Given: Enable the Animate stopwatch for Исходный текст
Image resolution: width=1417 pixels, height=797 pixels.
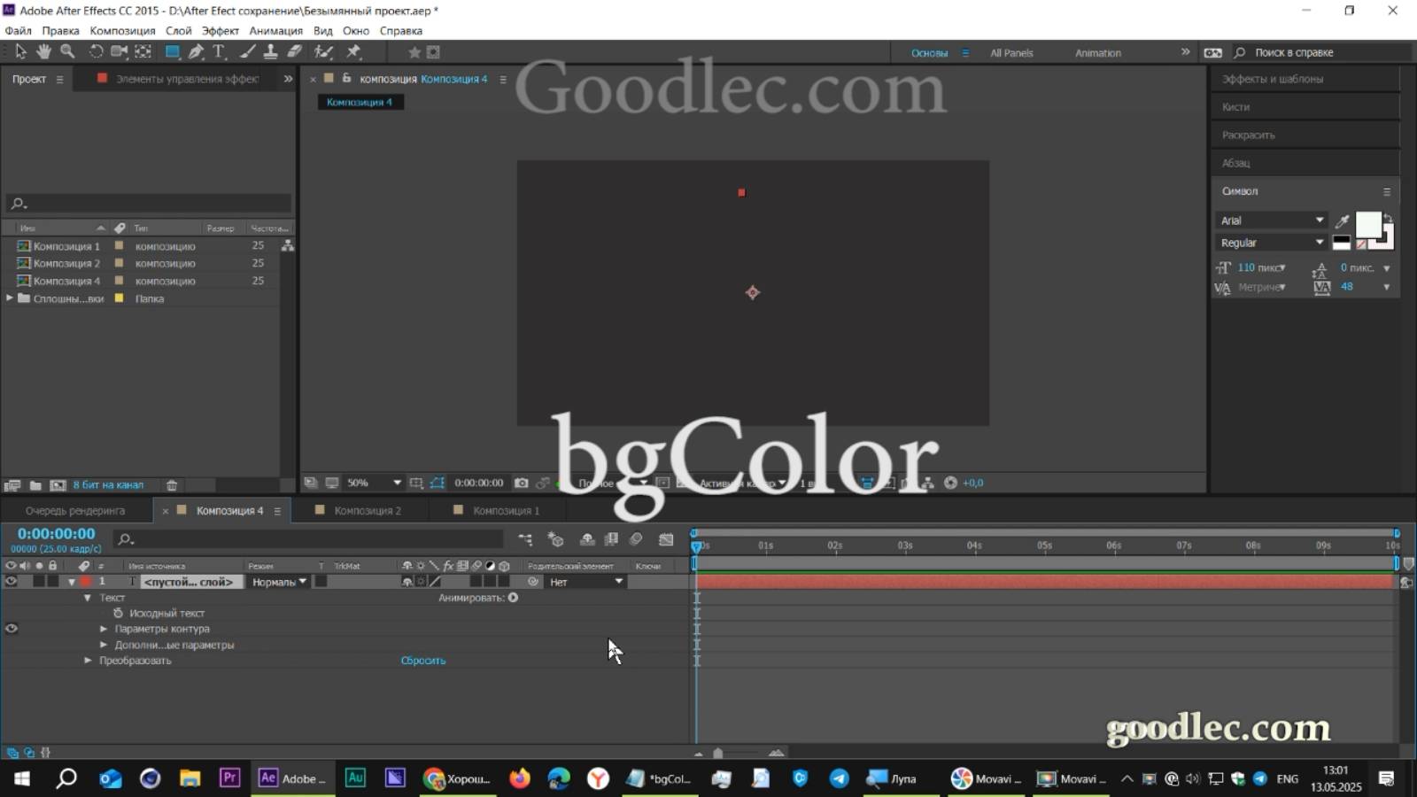Looking at the screenshot, I should pyautogui.click(x=118, y=613).
